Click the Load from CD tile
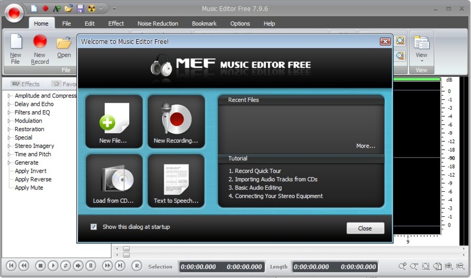The image size is (471, 278). pos(114,181)
